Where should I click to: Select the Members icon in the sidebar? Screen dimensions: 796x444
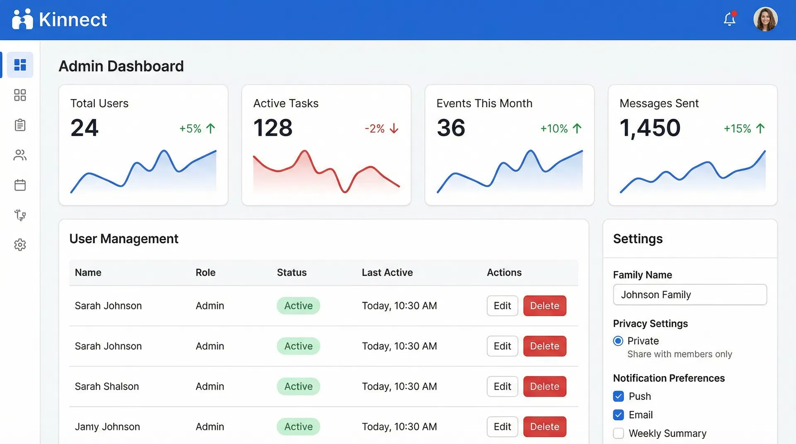coord(19,155)
